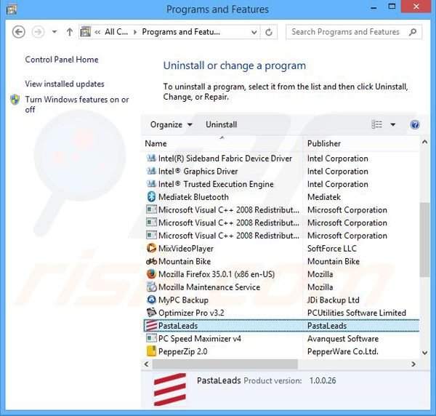Click the Search Programs and Features field

354,32
